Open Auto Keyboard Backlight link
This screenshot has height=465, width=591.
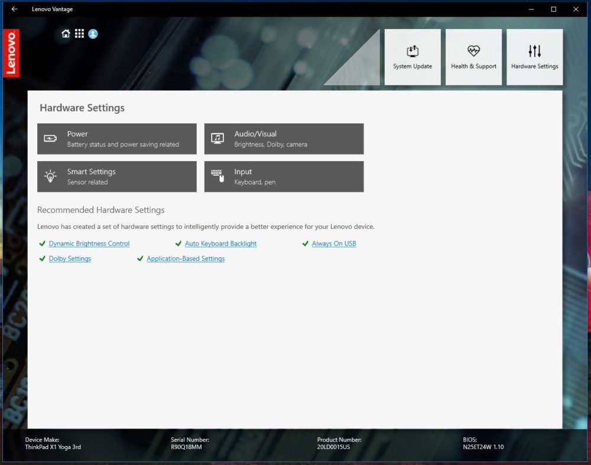pos(221,243)
